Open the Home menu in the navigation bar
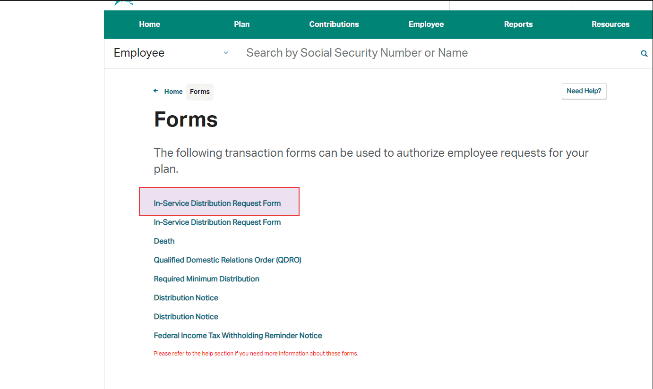Viewport: 653px width, 389px height. pyautogui.click(x=149, y=24)
